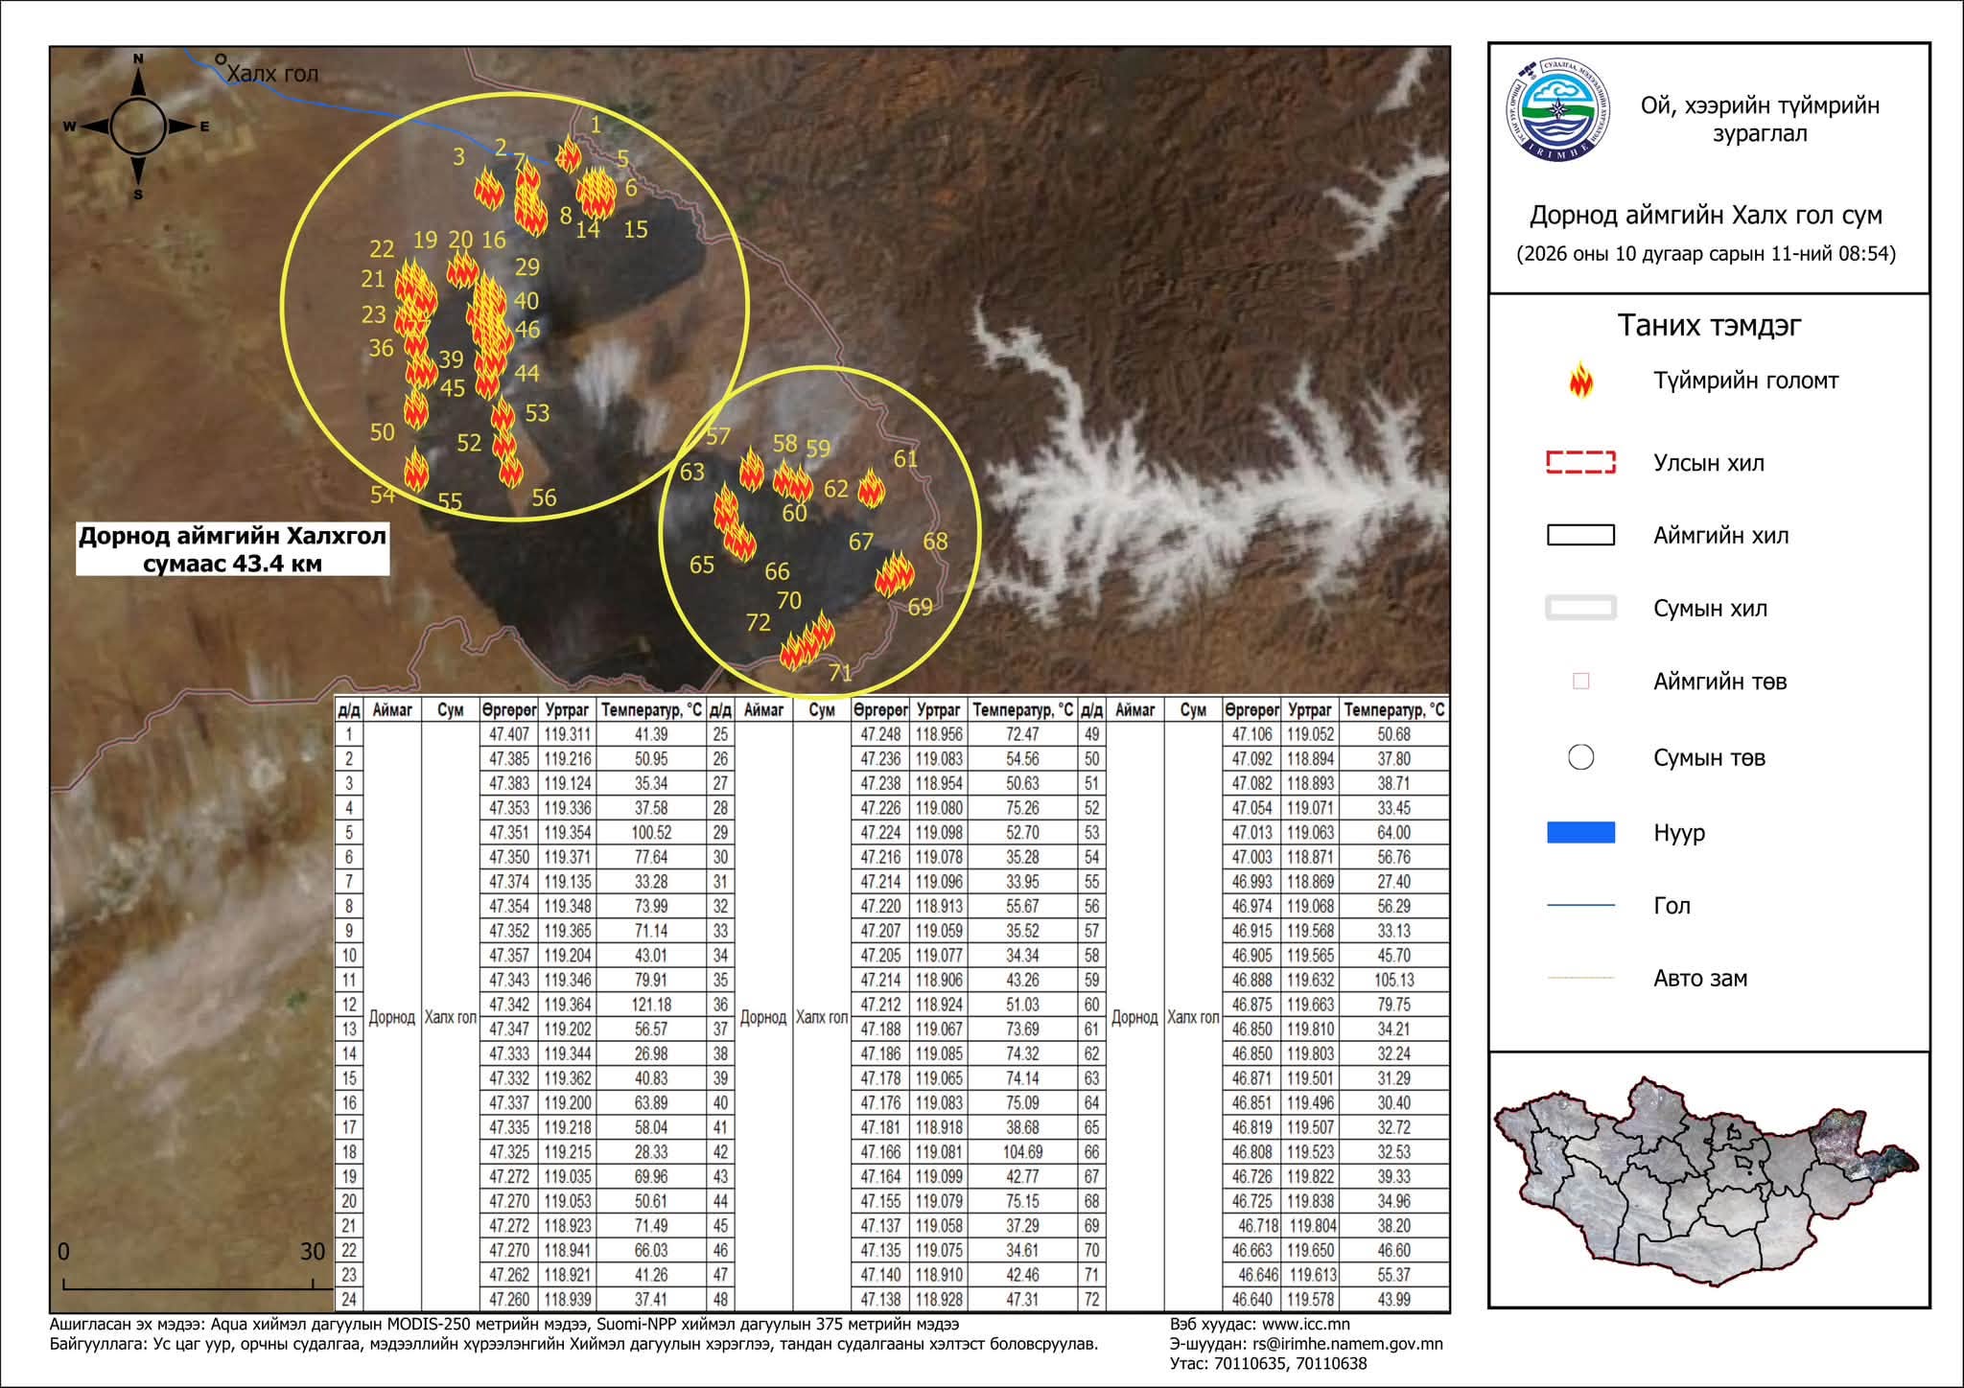
Task: Click the compass rose on the map
Action: pos(138,127)
